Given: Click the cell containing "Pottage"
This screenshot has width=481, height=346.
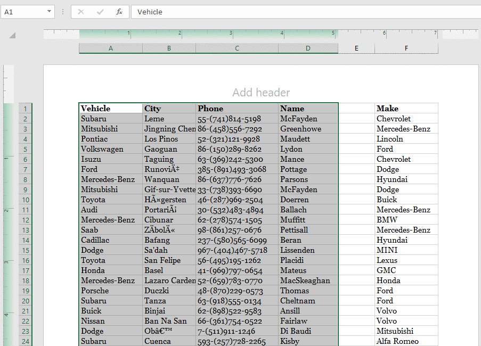Looking at the screenshot, I should coord(308,169).
